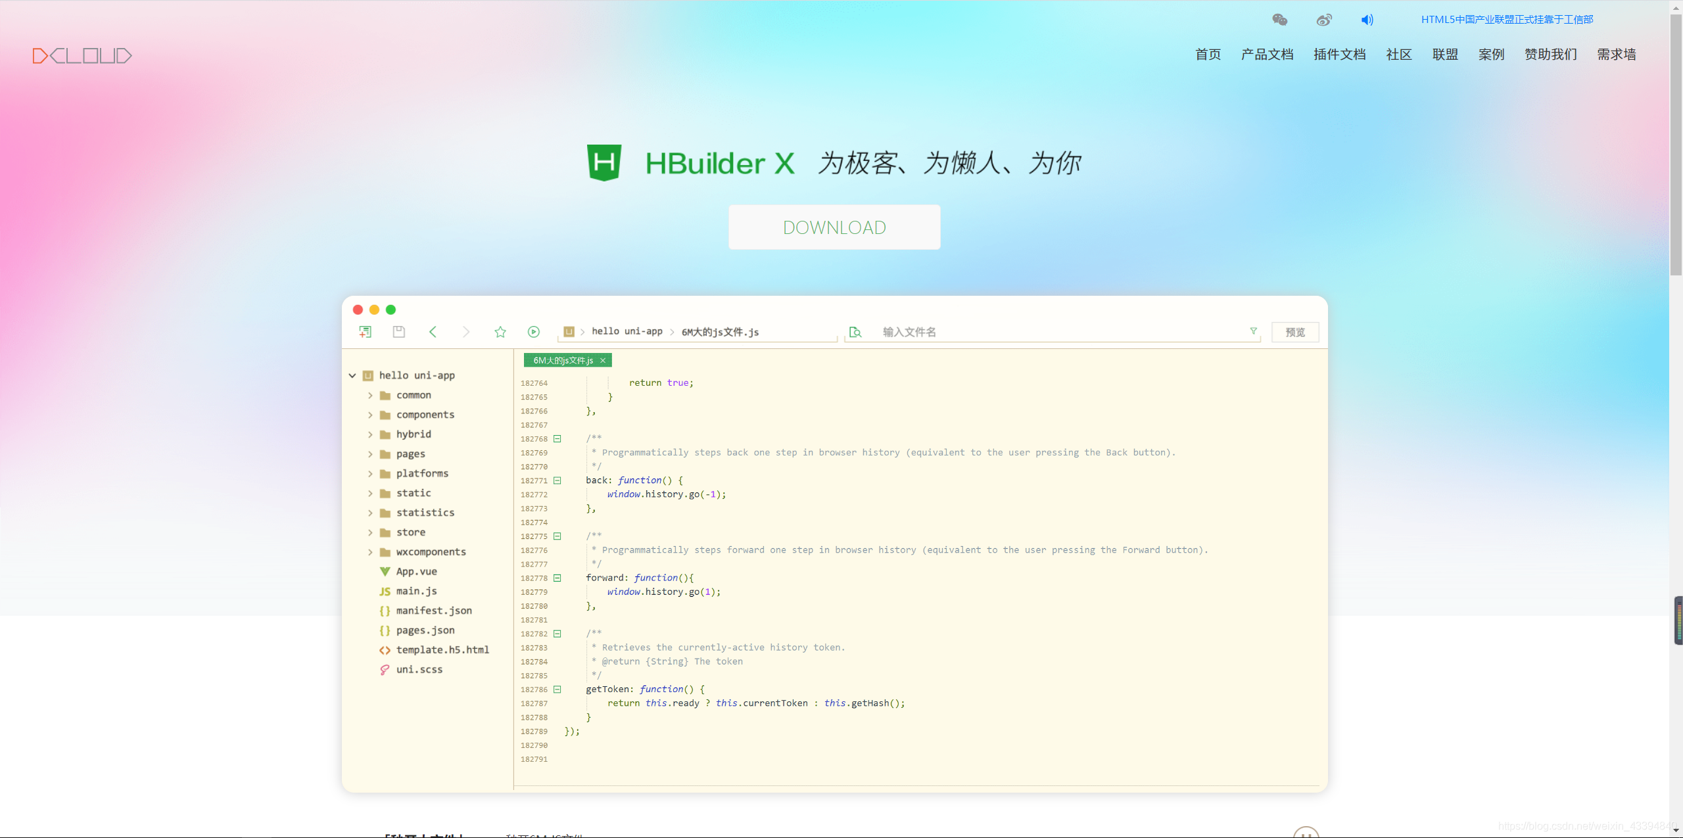Expand the common folder
1683x838 pixels.
click(370, 395)
